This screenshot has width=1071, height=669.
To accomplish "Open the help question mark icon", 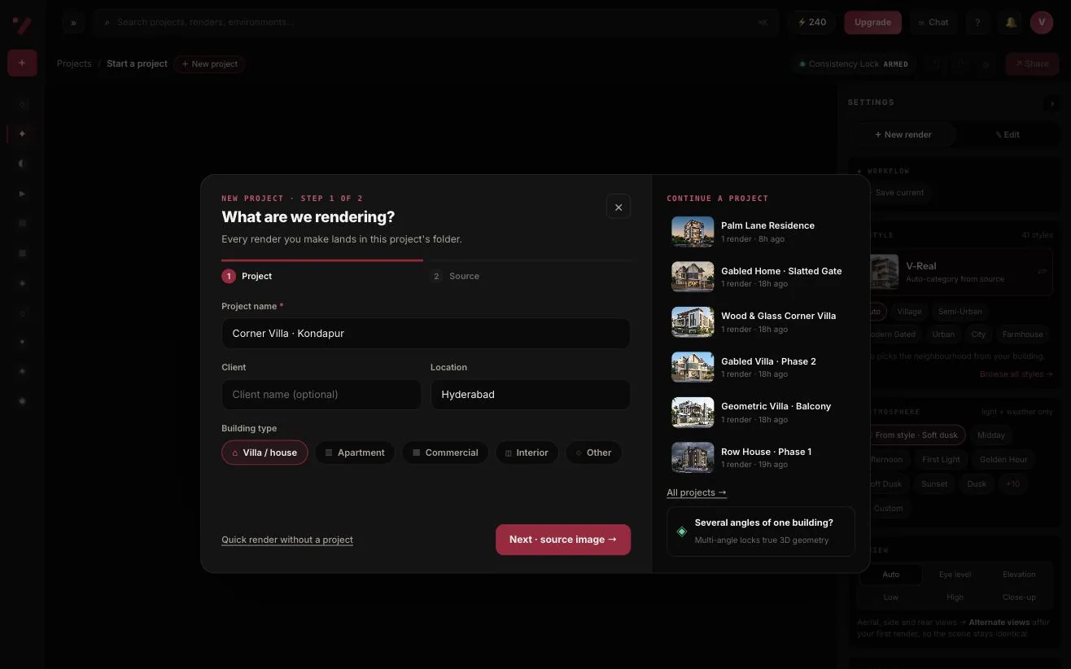I will coord(977,23).
